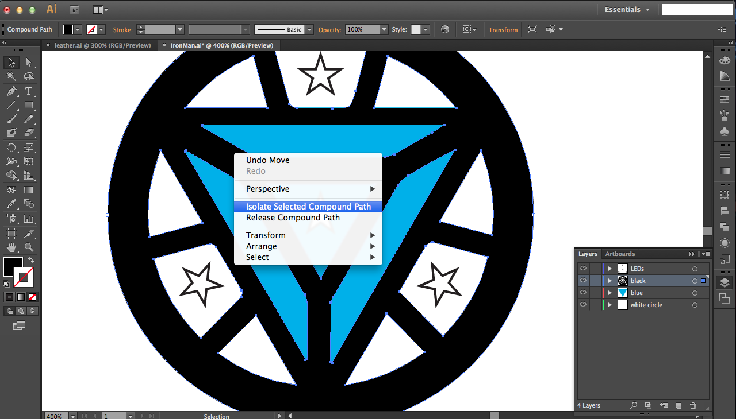Pick the Magic Wand tool
This screenshot has height=419, width=736.
click(11, 76)
